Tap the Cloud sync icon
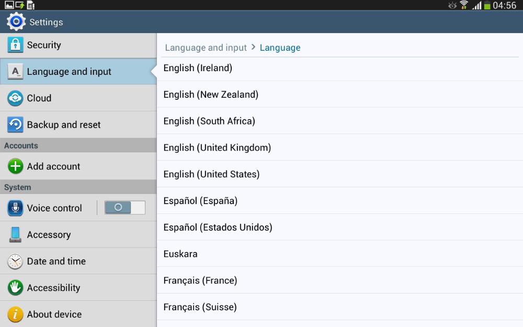This screenshot has width=523, height=327. (15, 98)
